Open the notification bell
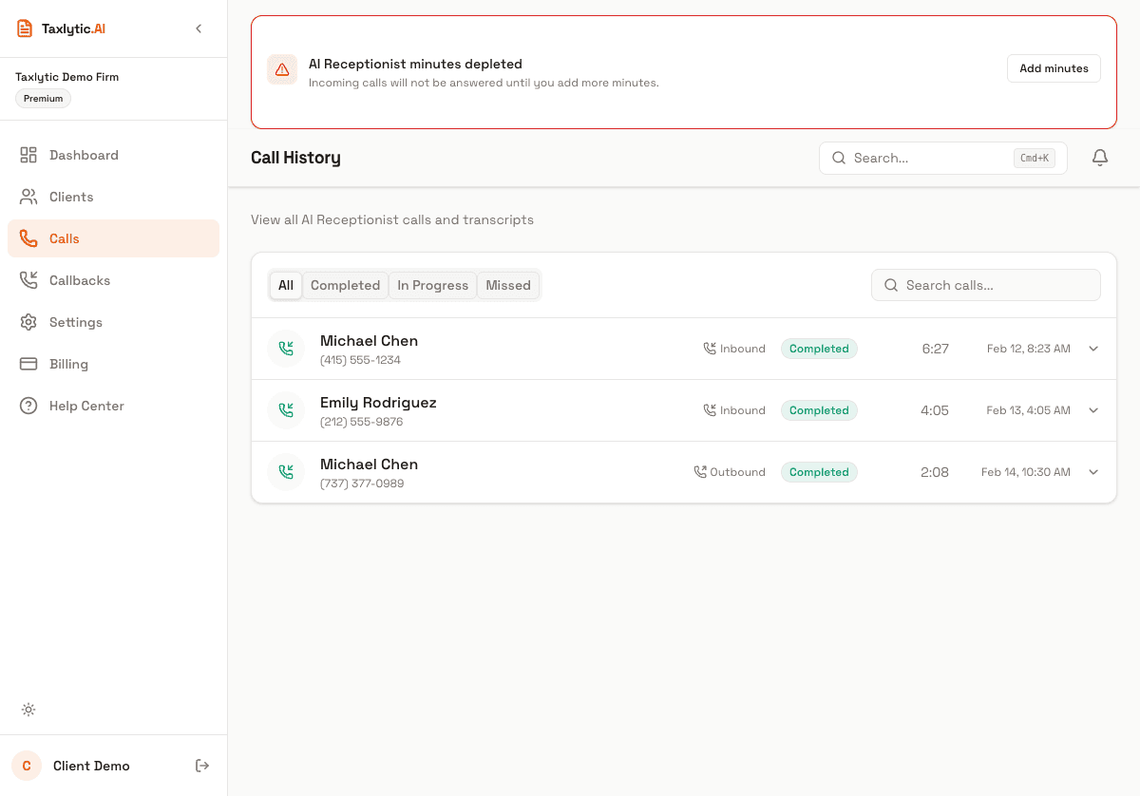 1099,158
